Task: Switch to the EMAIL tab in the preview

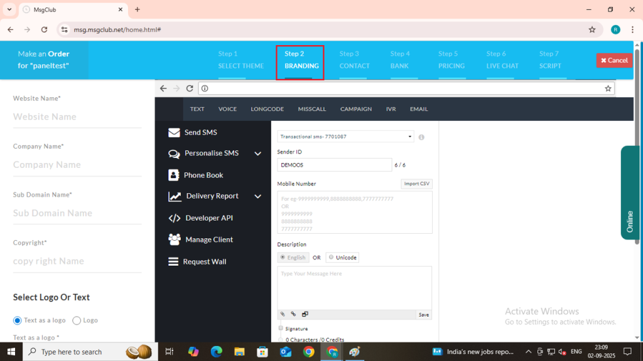Action: (419, 109)
